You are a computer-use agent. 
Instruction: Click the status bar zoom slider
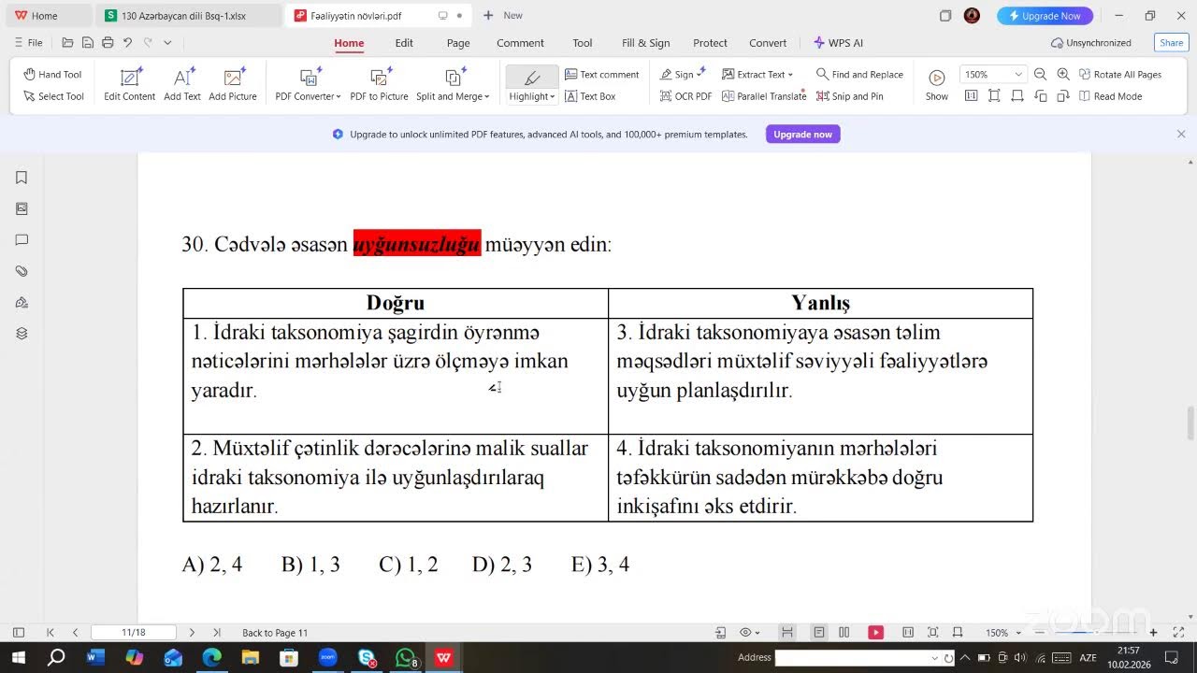(x=1095, y=633)
